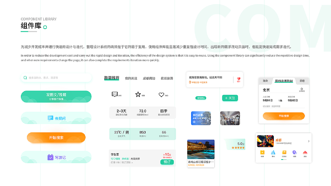
Task: Click the 成都 card comic thumbnail image
Action: point(265,141)
